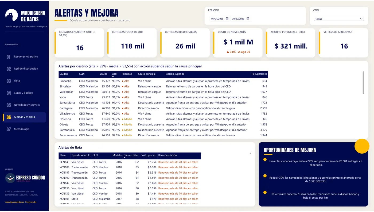The width and height of the screenshot is (374, 212).
Task: Select the Ahorro potencial KPI card
Action: click(291, 43)
